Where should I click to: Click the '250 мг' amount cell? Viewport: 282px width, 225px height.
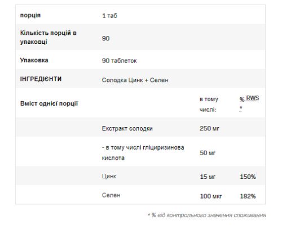tap(209, 128)
